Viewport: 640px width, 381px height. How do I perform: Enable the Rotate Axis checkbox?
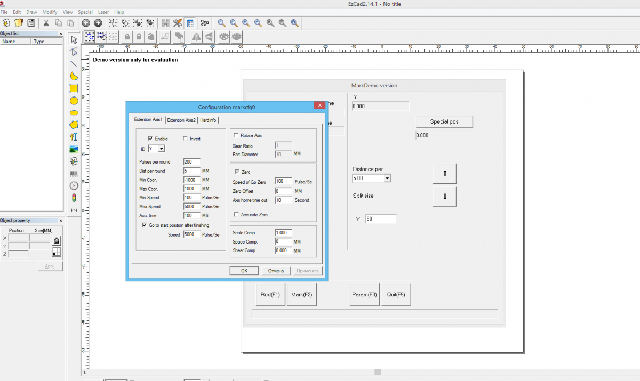236,136
